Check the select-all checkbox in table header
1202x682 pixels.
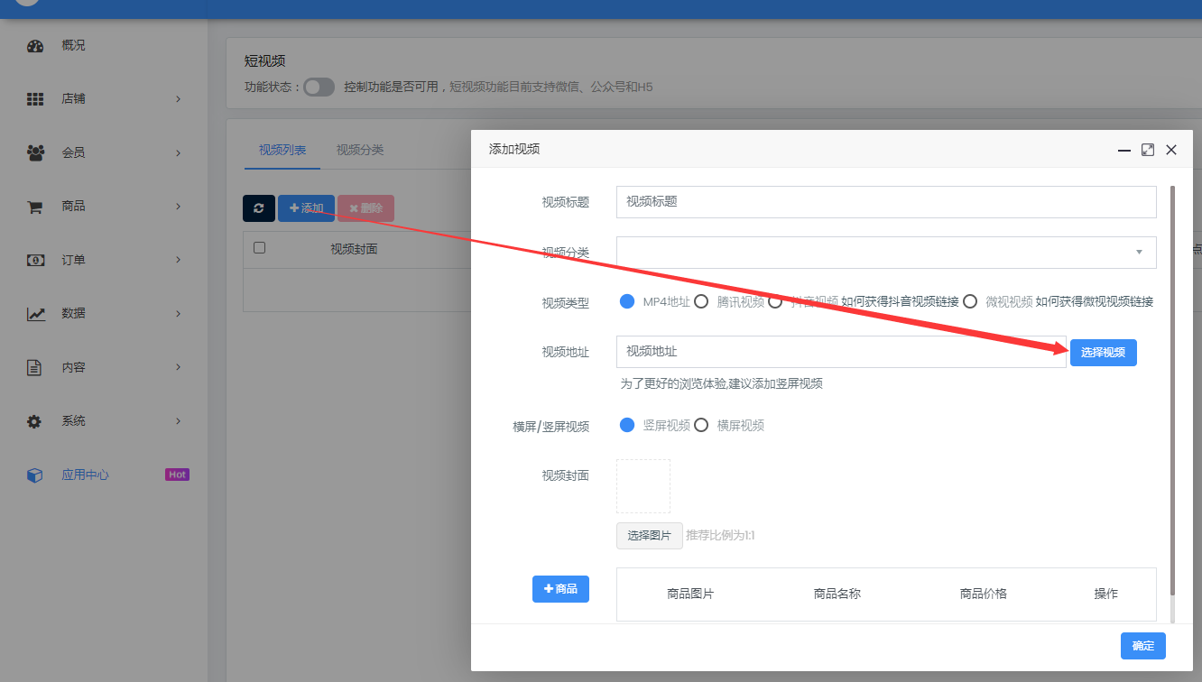tap(260, 248)
